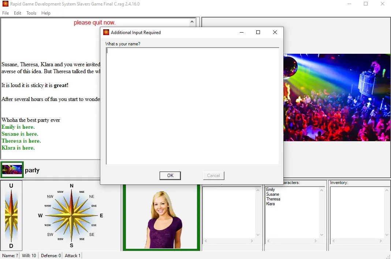Select Theresa in the characters list
This screenshot has width=391, height=259.
click(x=273, y=199)
